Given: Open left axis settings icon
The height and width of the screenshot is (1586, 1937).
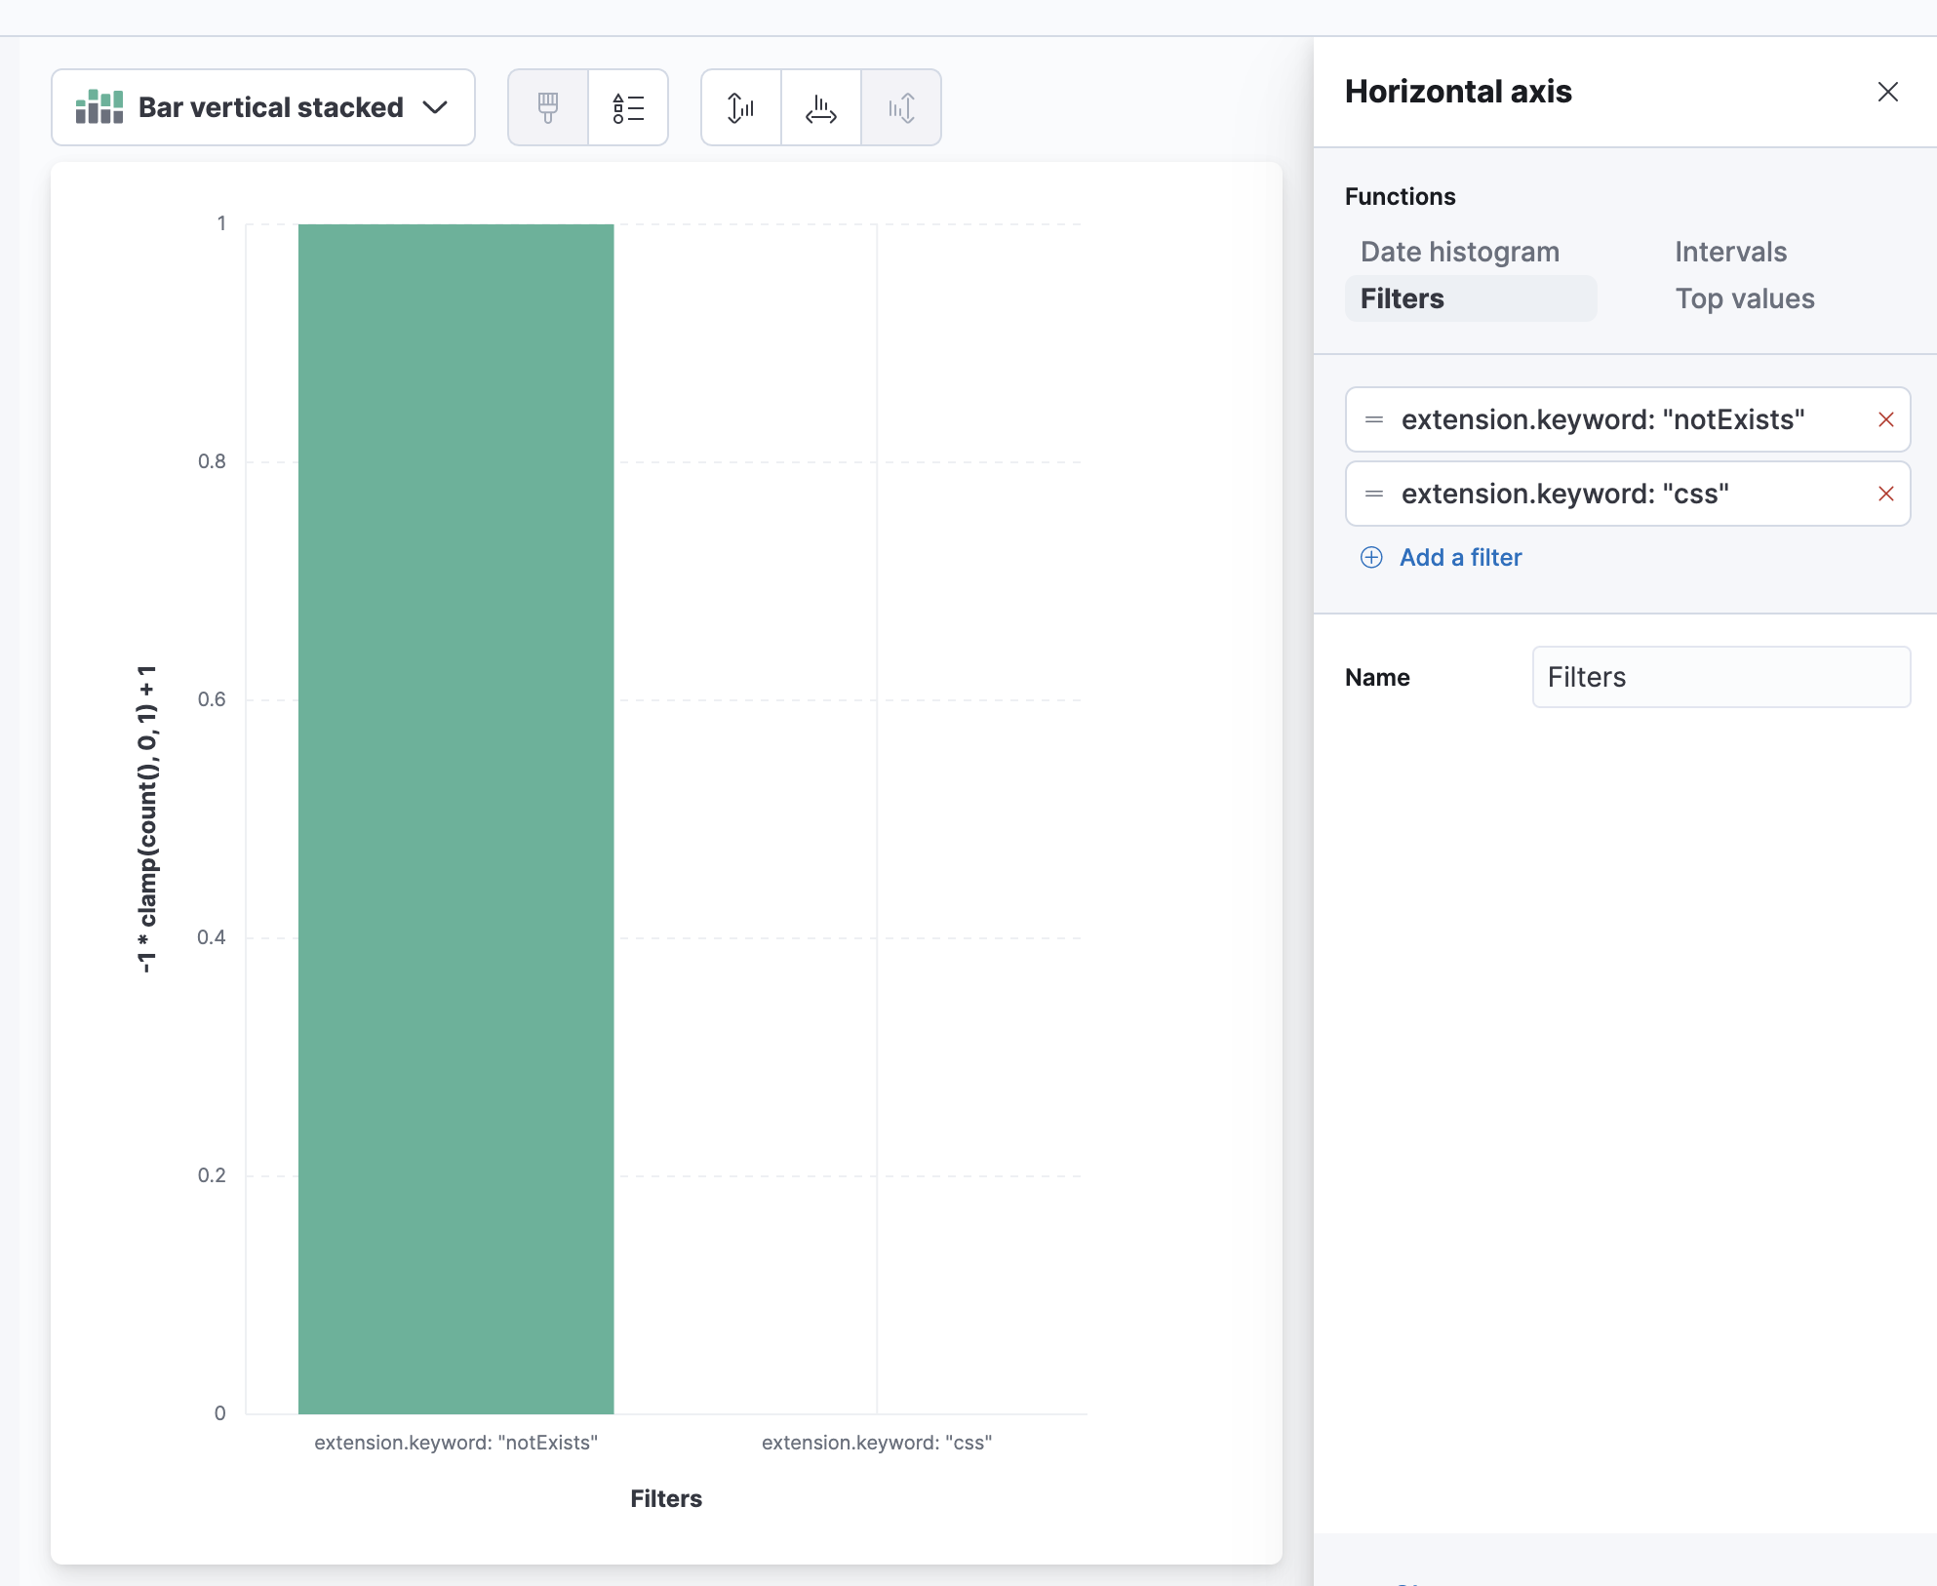Looking at the screenshot, I should (741, 107).
